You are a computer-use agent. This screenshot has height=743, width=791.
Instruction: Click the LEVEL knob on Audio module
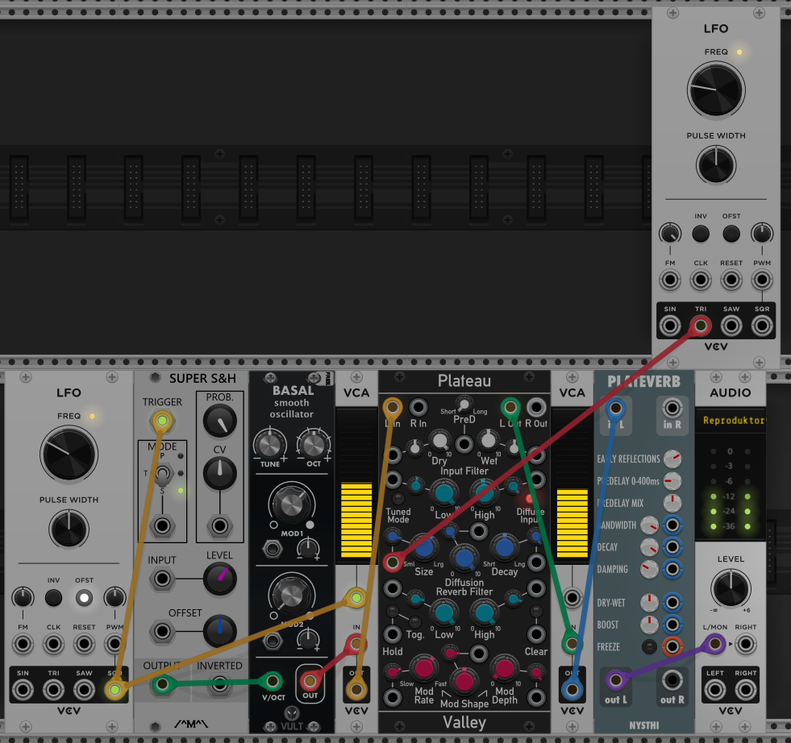coord(731,588)
